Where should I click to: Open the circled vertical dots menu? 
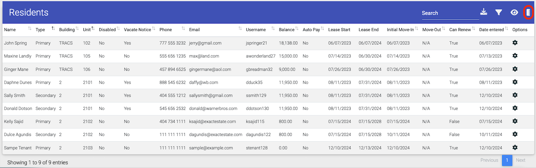click(x=529, y=12)
